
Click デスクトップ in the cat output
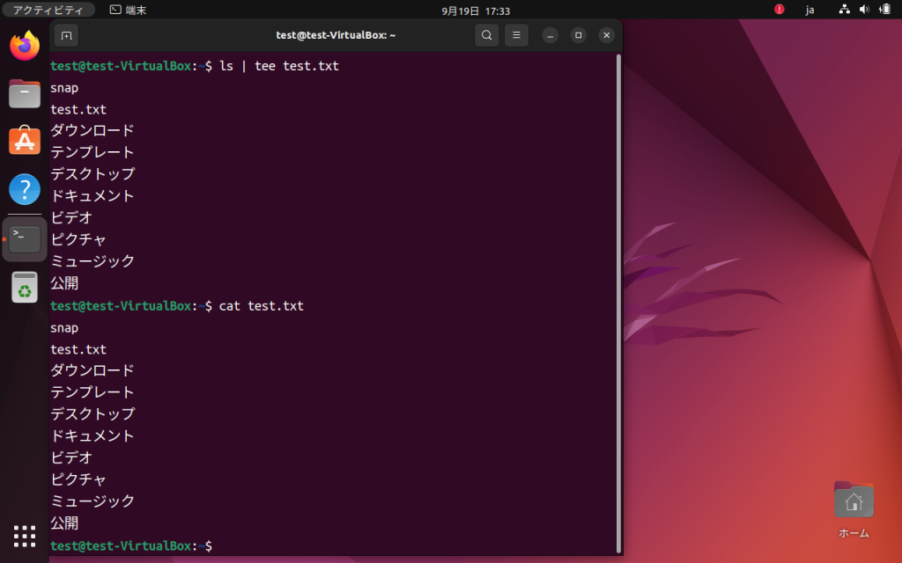point(92,414)
